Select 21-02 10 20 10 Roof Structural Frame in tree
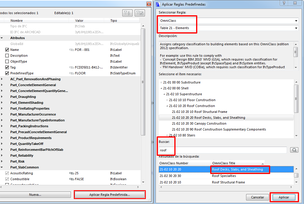304x204 pixels. [x=200, y=112]
